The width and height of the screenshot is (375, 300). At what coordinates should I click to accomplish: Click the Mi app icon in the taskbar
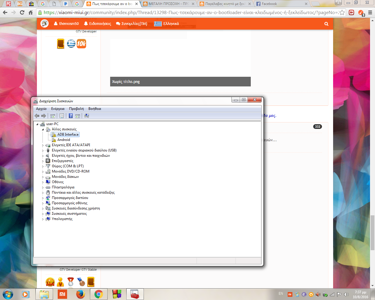pos(62,294)
